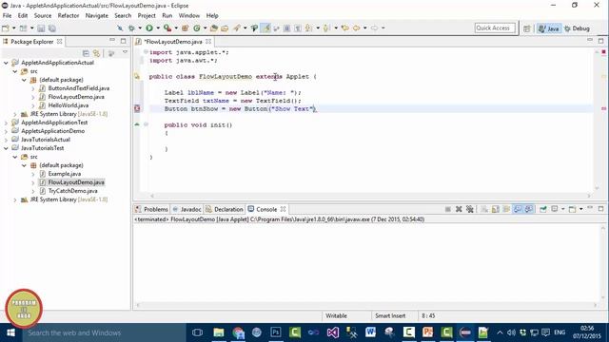
Task: Collapse the AppletAndApplicationActual project
Action: click(6, 63)
